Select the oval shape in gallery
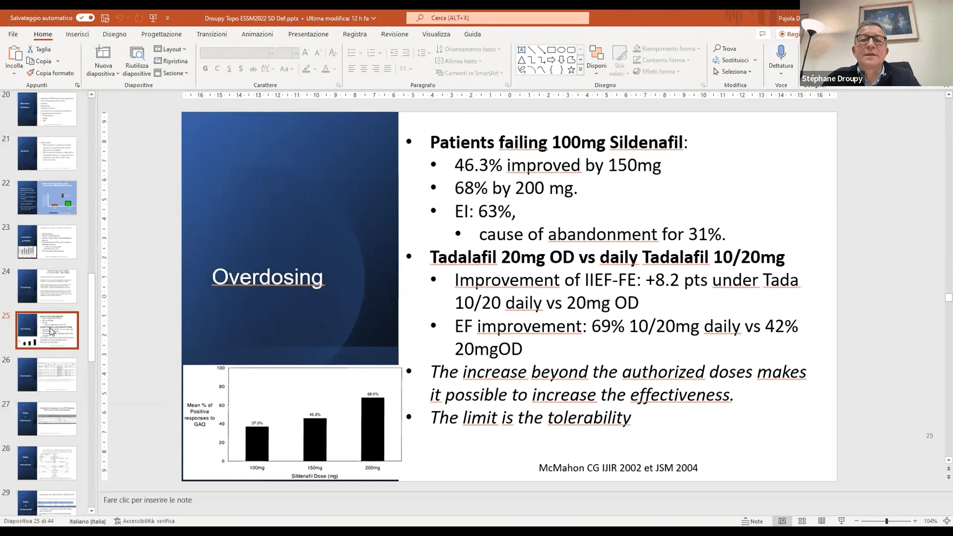 click(x=561, y=50)
